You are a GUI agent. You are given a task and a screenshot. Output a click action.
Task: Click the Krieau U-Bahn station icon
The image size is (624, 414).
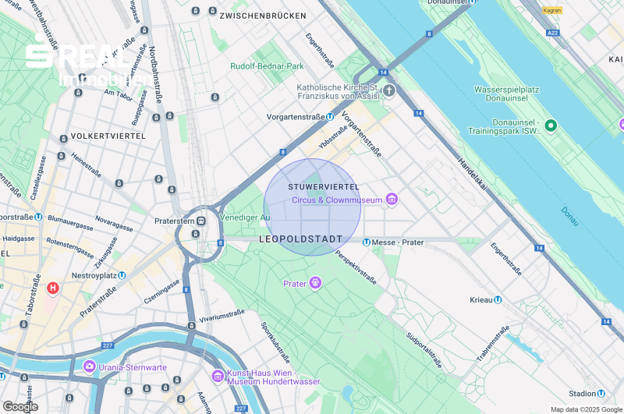pos(498,300)
